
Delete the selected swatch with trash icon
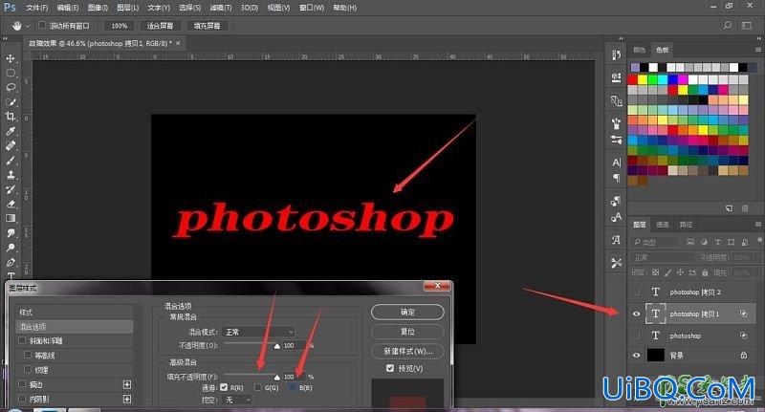[x=745, y=208]
